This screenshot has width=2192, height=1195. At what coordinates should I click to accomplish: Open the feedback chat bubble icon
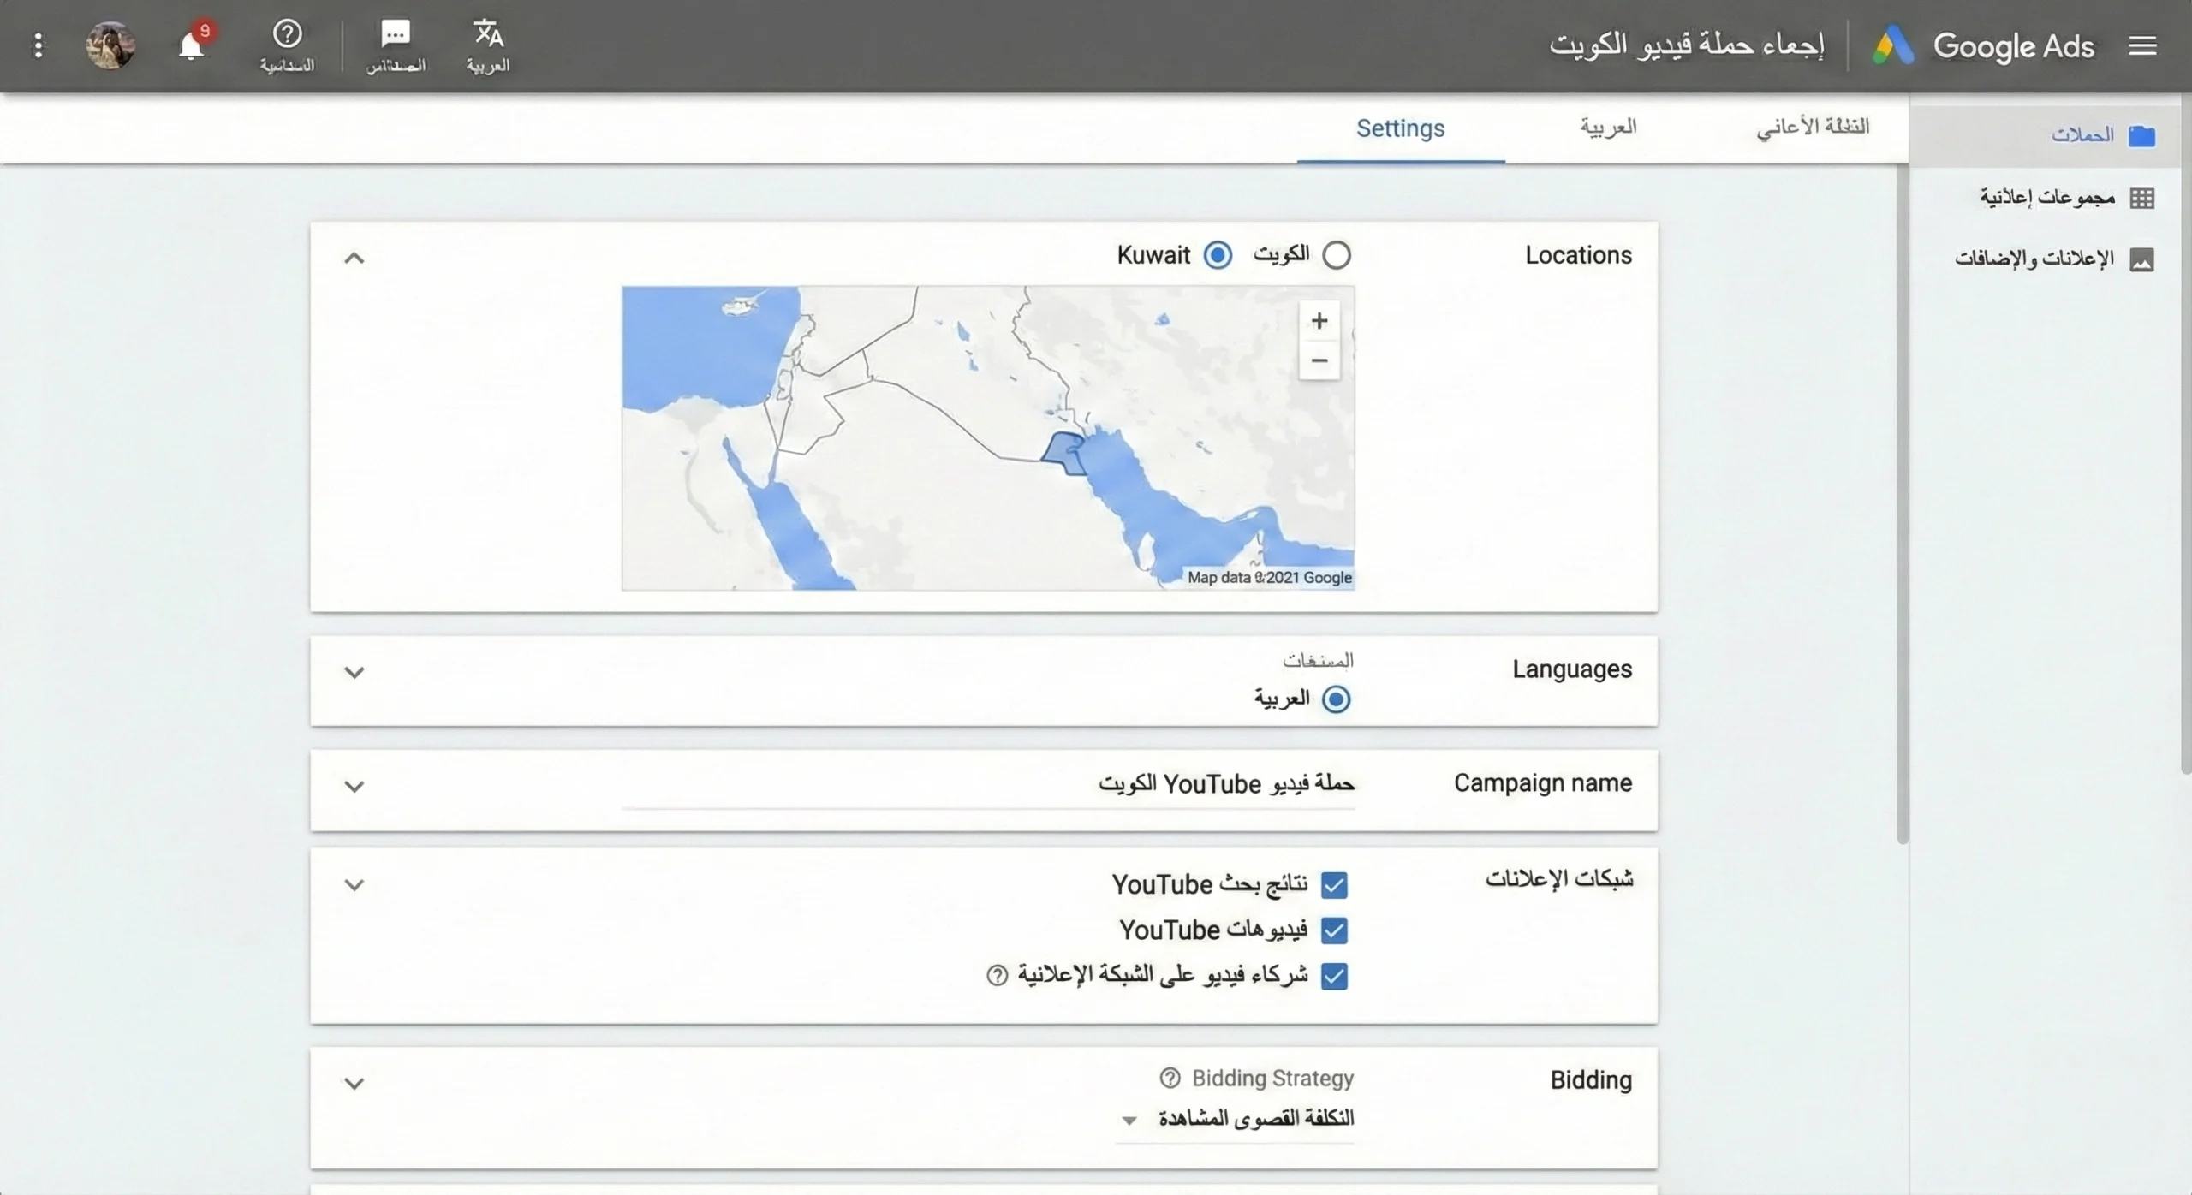pos(396,34)
